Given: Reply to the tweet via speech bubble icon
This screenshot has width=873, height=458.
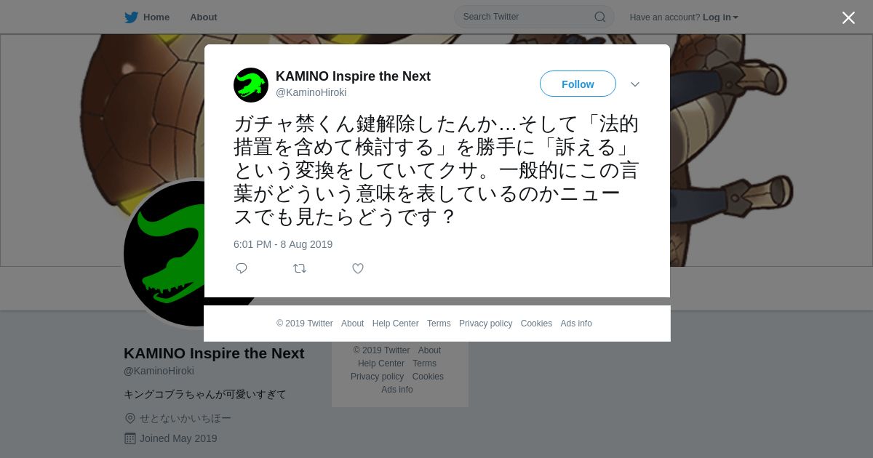Looking at the screenshot, I should coord(242,268).
